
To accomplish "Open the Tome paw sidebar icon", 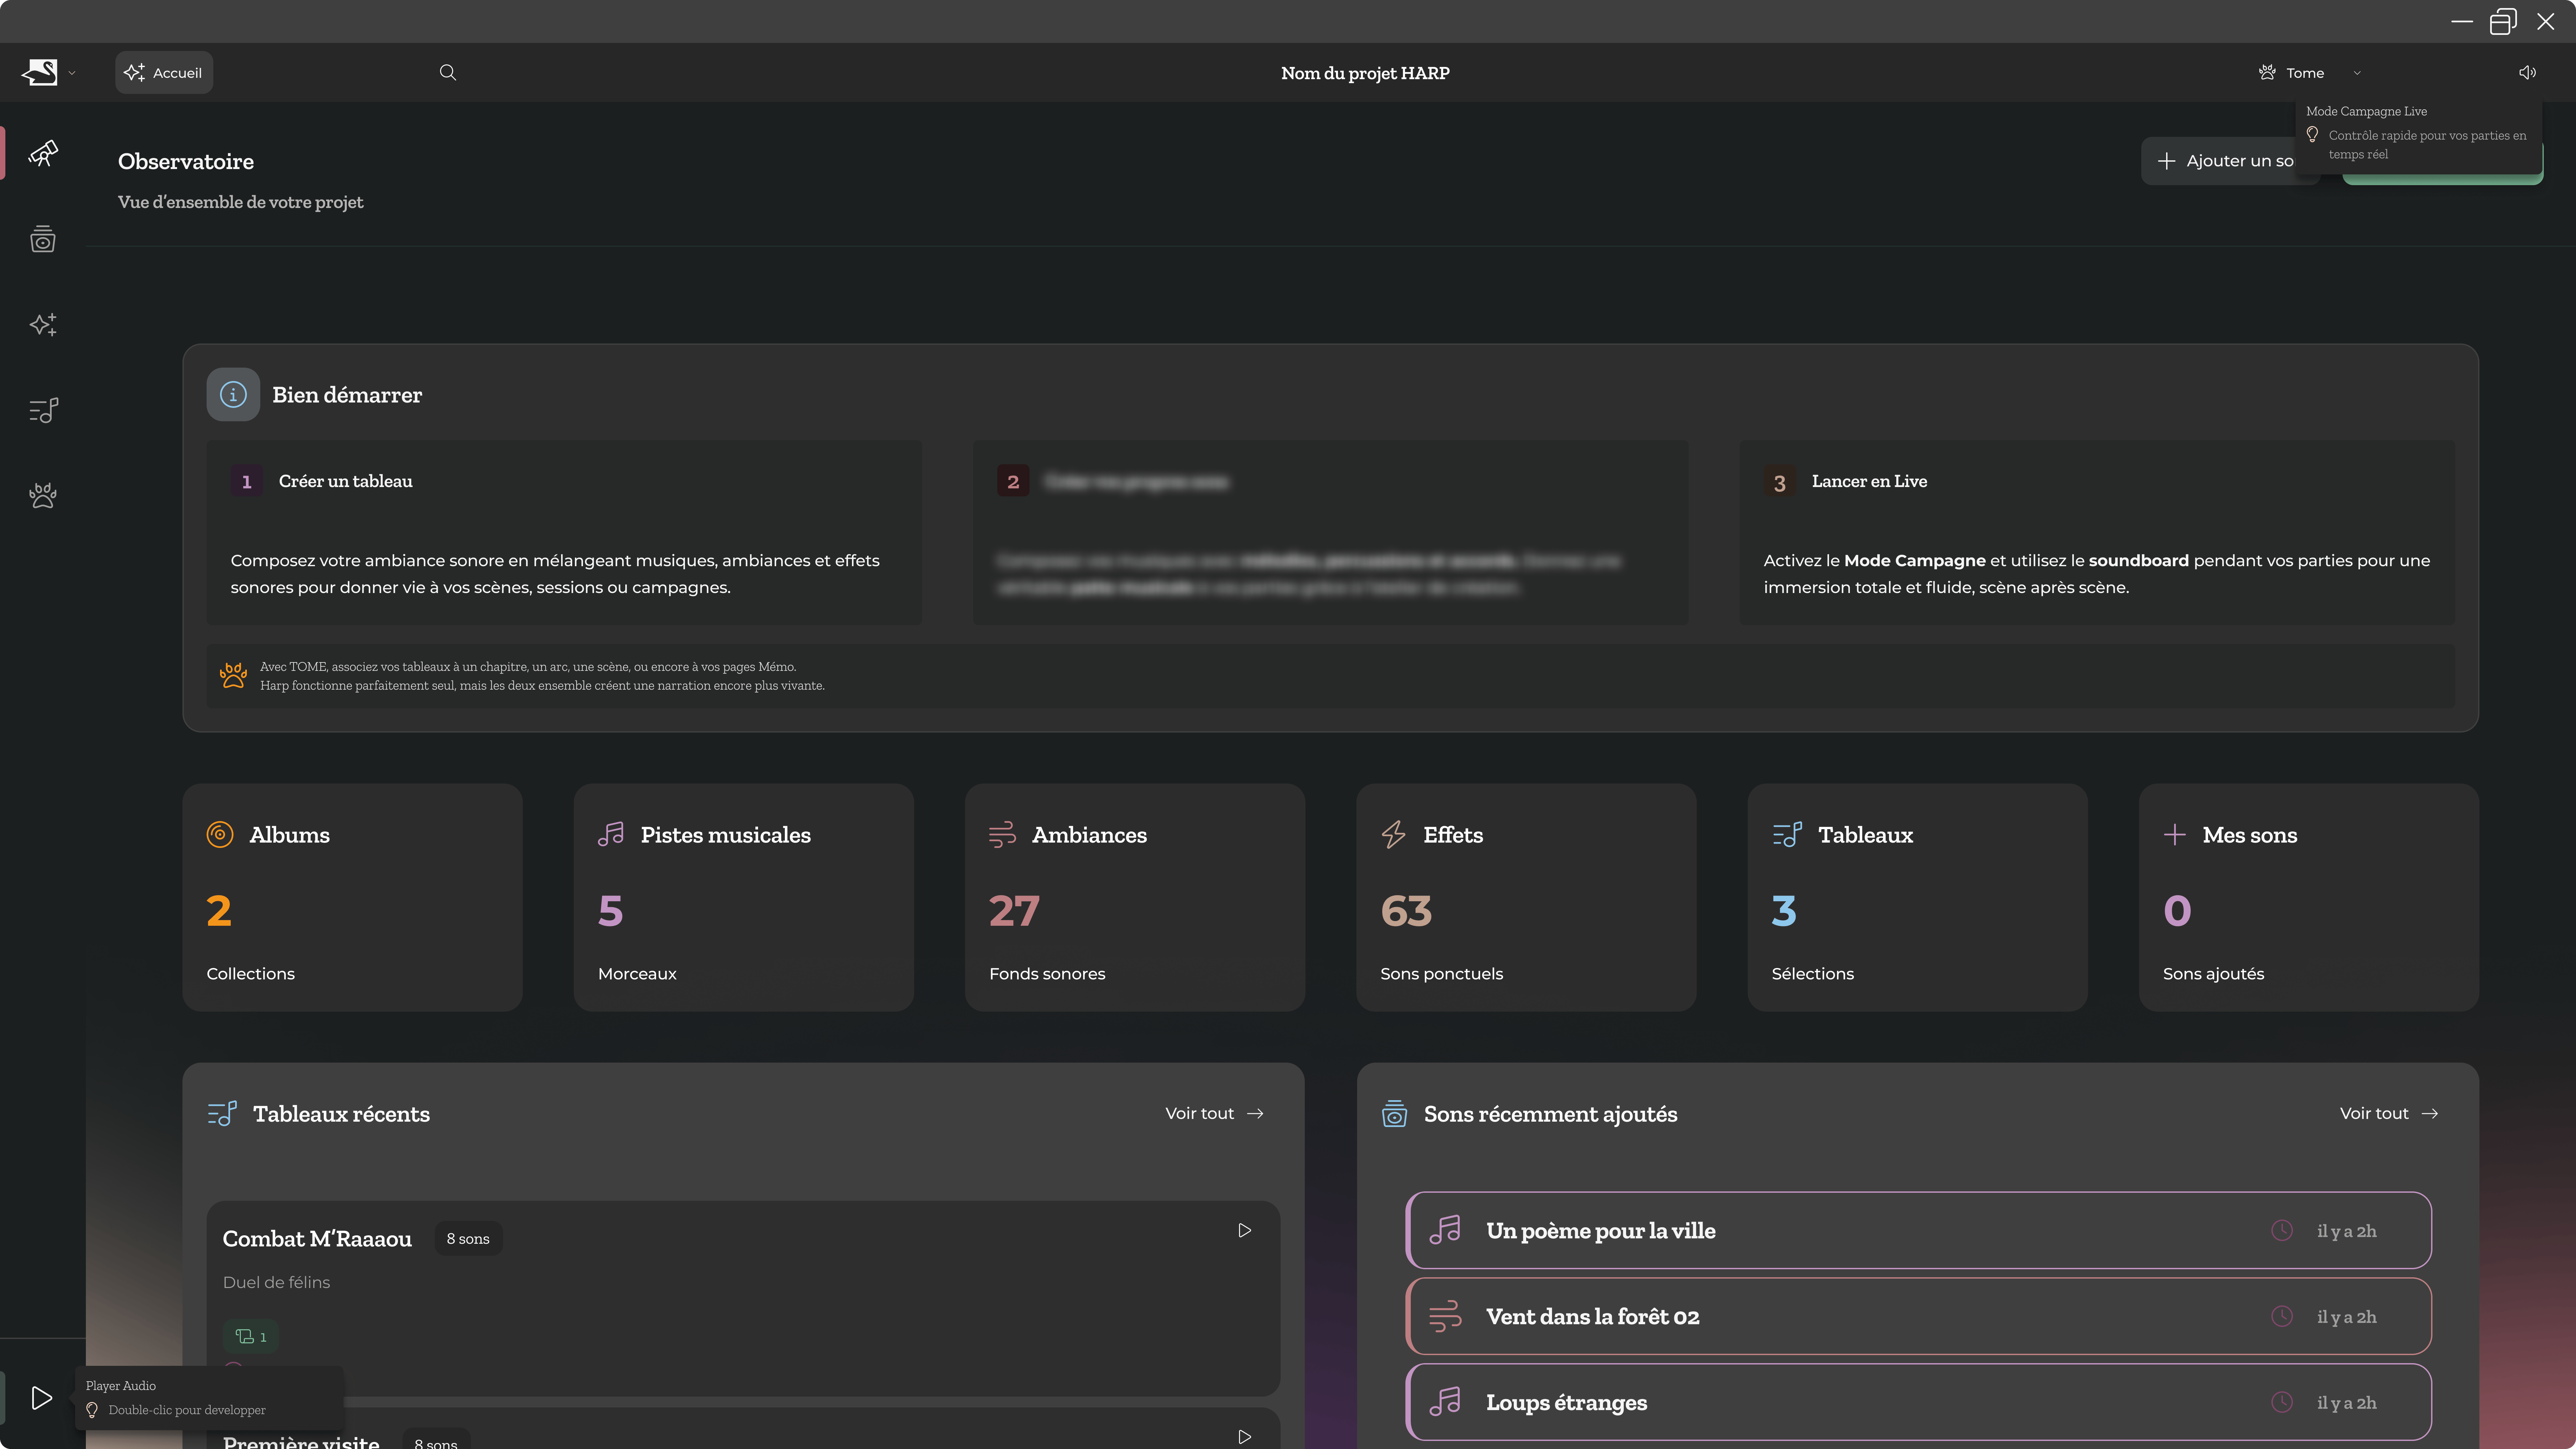I will pos(43,496).
